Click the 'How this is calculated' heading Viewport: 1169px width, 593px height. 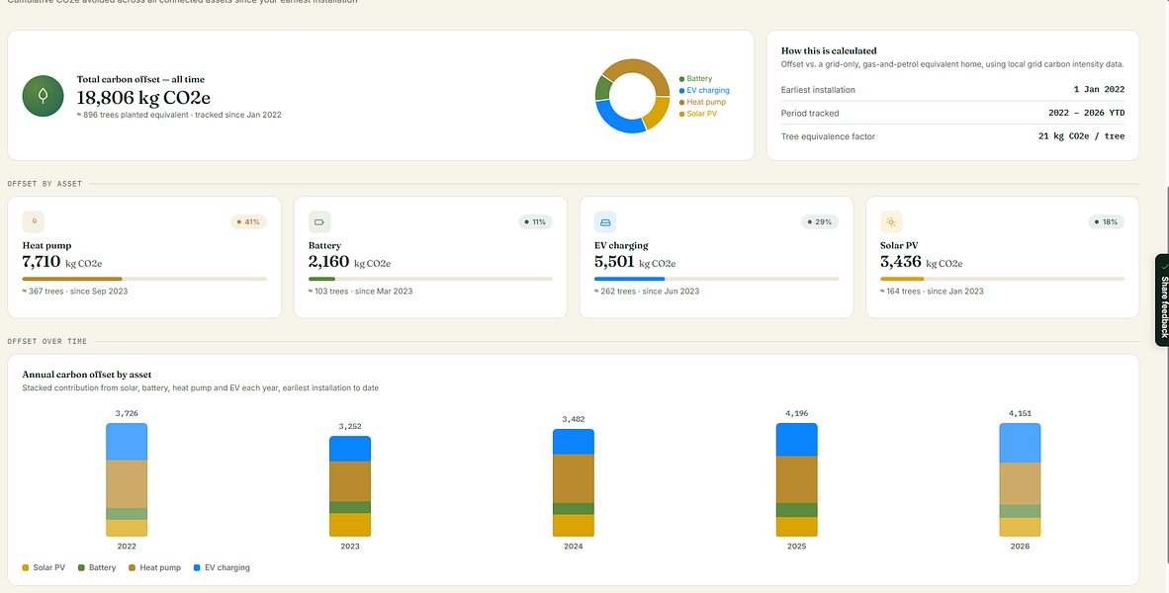829,50
